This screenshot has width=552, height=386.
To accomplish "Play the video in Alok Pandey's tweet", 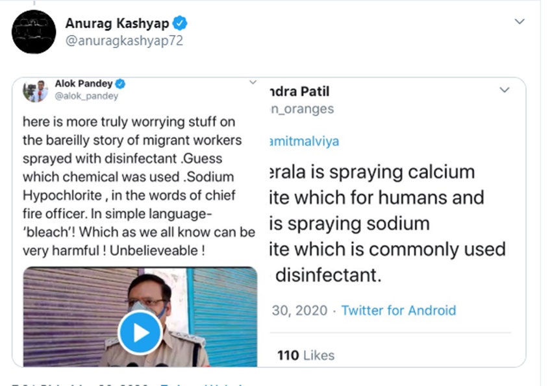I will pos(139,333).
